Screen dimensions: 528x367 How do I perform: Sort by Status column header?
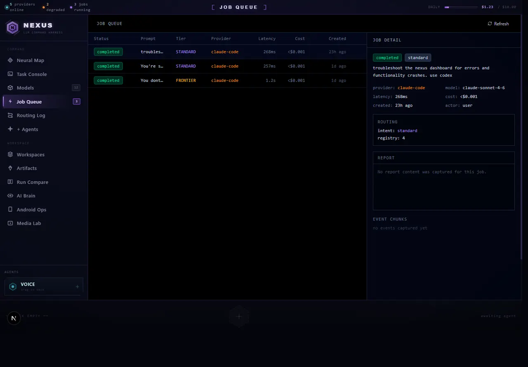click(101, 38)
